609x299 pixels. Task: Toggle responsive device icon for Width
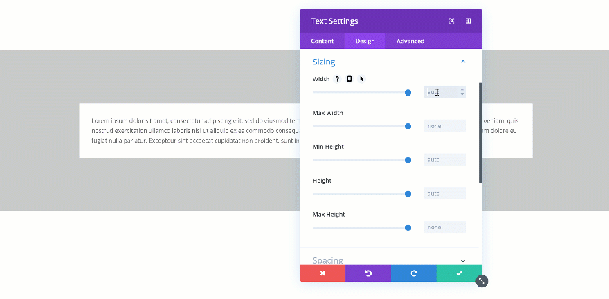349,79
